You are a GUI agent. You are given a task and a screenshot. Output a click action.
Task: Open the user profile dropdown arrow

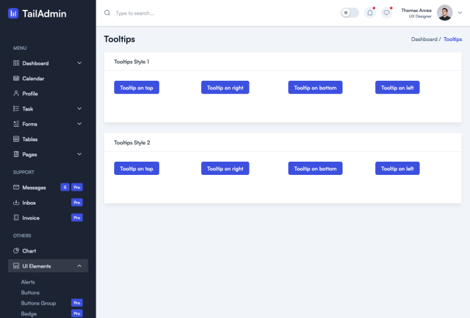coord(460,13)
